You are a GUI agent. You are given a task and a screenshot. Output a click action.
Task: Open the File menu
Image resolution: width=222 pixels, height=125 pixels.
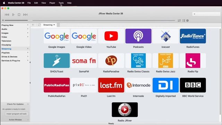(29, 3)
